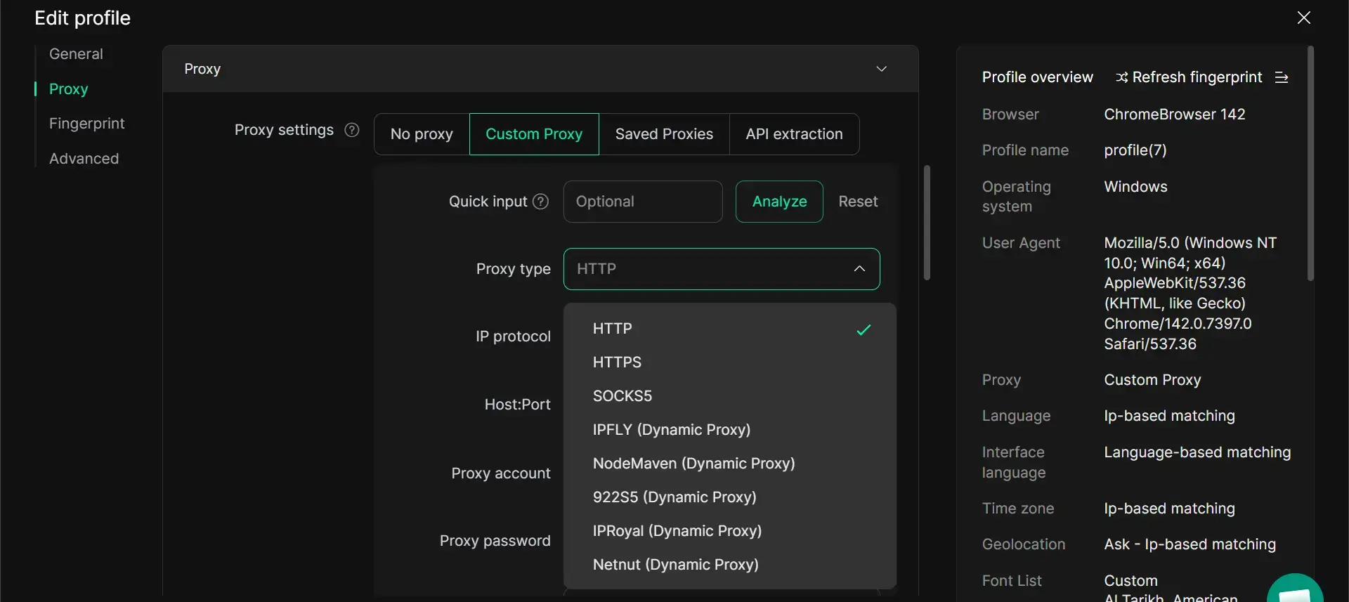The width and height of the screenshot is (1349, 602).
Task: Choose the Saved Proxies option
Action: pos(664,134)
